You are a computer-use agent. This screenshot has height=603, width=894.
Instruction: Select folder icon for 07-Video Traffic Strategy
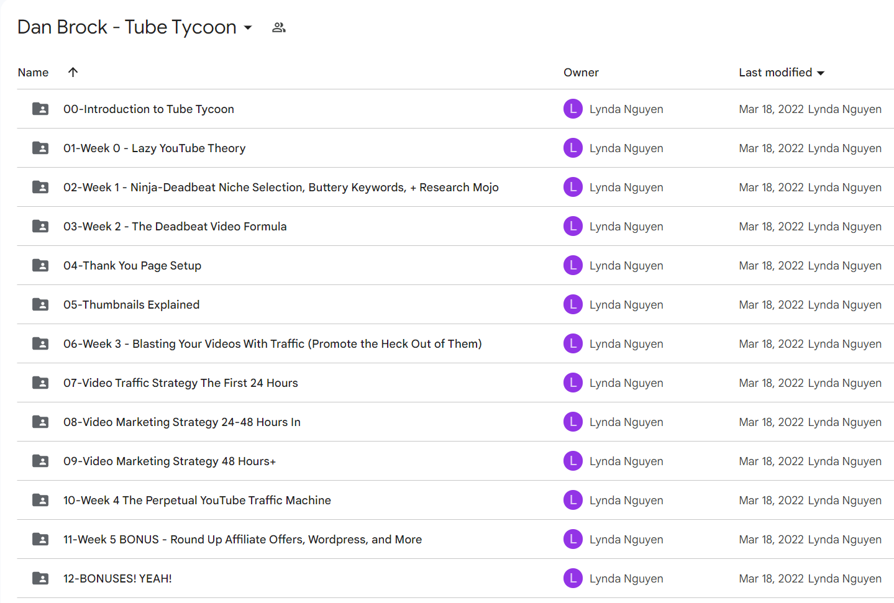pos(40,383)
